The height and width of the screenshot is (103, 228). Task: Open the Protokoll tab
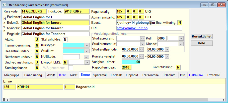(x=214, y=75)
